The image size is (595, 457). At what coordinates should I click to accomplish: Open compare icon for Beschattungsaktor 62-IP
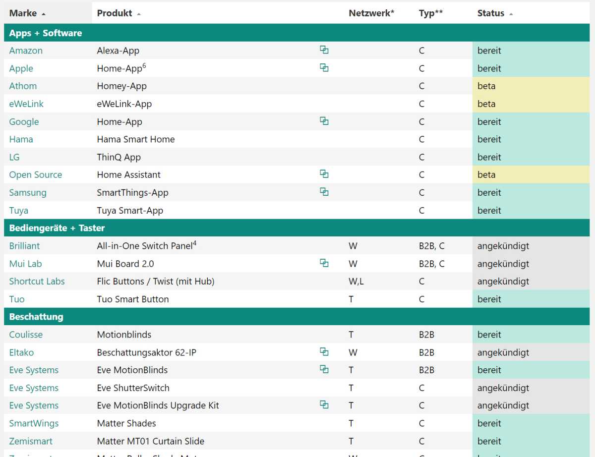tap(324, 351)
